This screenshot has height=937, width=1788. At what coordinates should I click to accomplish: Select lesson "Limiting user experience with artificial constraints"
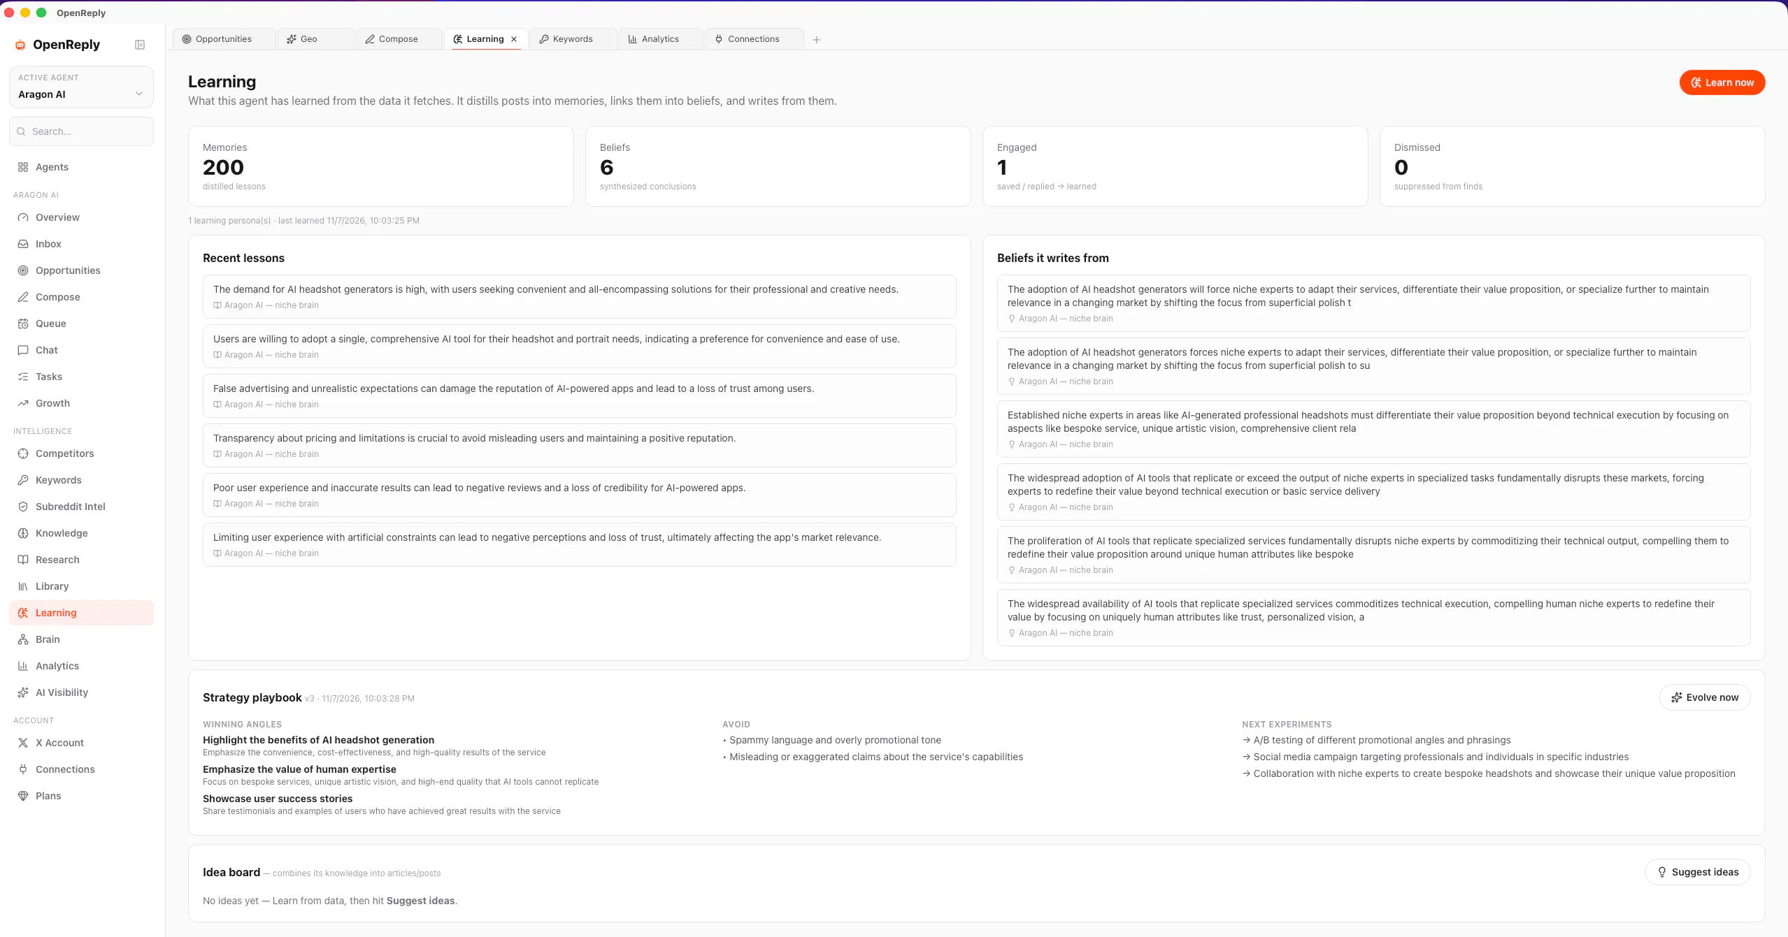[579, 545]
